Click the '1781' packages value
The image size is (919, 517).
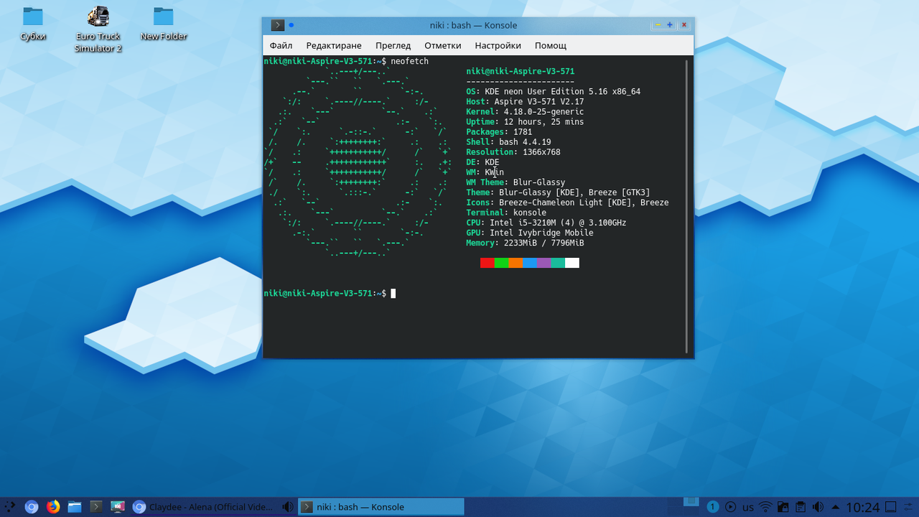(x=523, y=132)
